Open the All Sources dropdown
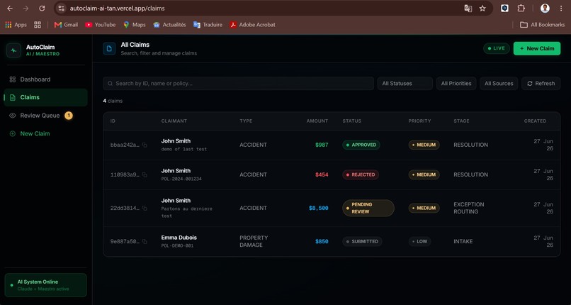 pyautogui.click(x=499, y=84)
